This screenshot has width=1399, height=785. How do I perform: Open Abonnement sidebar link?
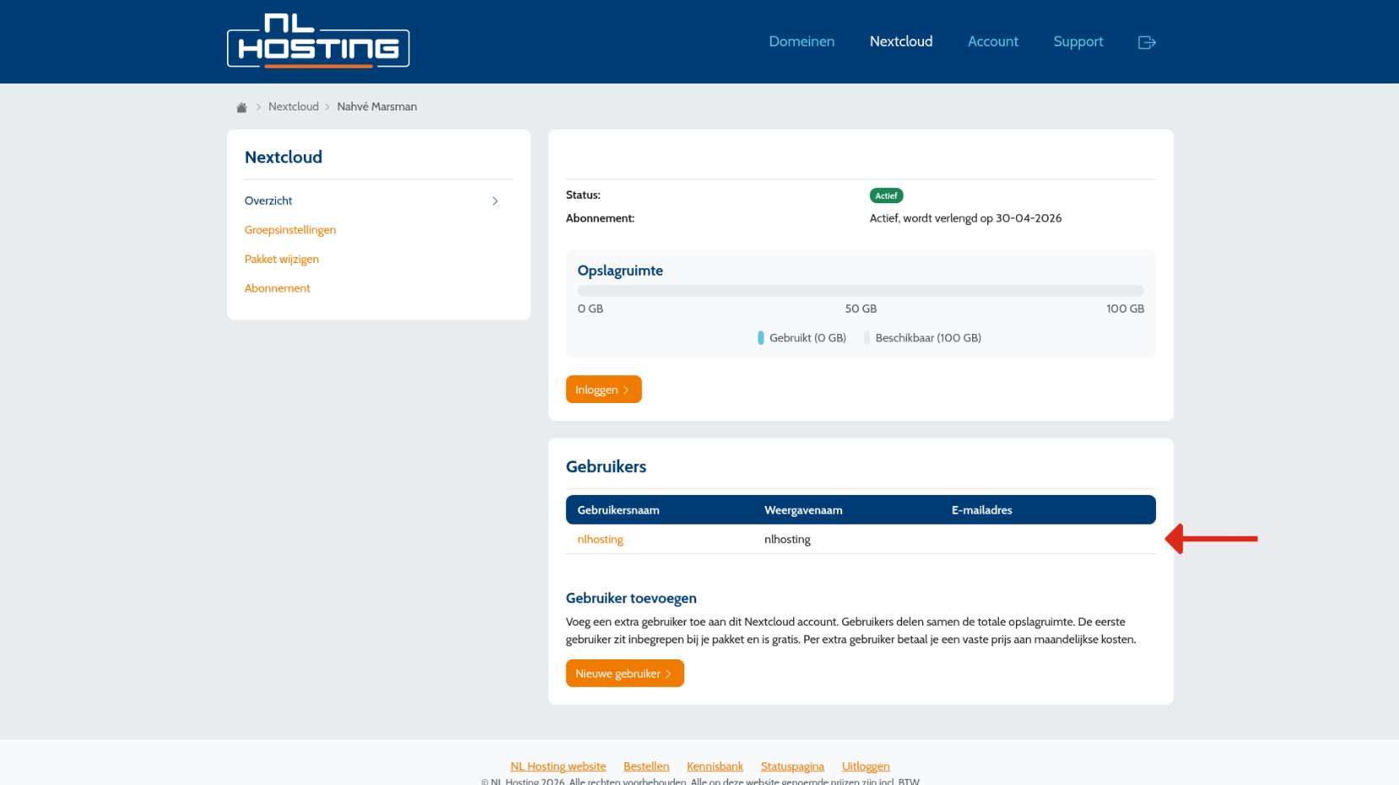coord(278,288)
